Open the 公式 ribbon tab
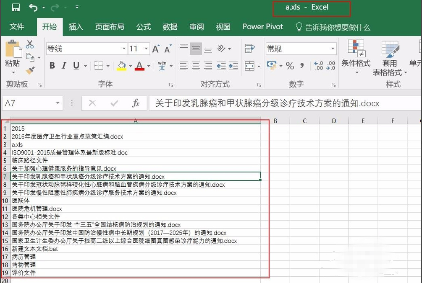The height and width of the screenshot is (283, 422). (143, 27)
